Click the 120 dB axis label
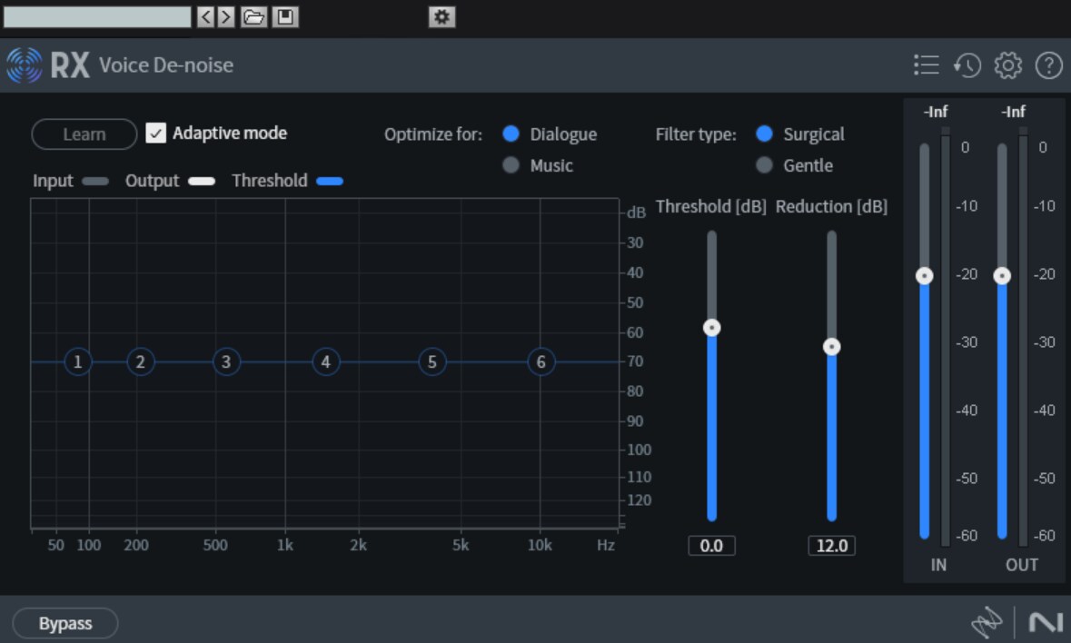 click(x=640, y=500)
